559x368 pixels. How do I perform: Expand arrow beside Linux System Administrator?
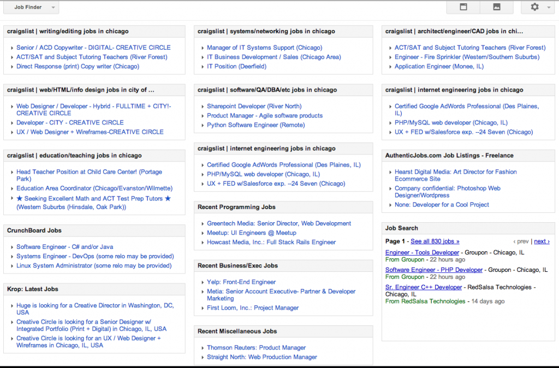pyautogui.click(x=12, y=266)
